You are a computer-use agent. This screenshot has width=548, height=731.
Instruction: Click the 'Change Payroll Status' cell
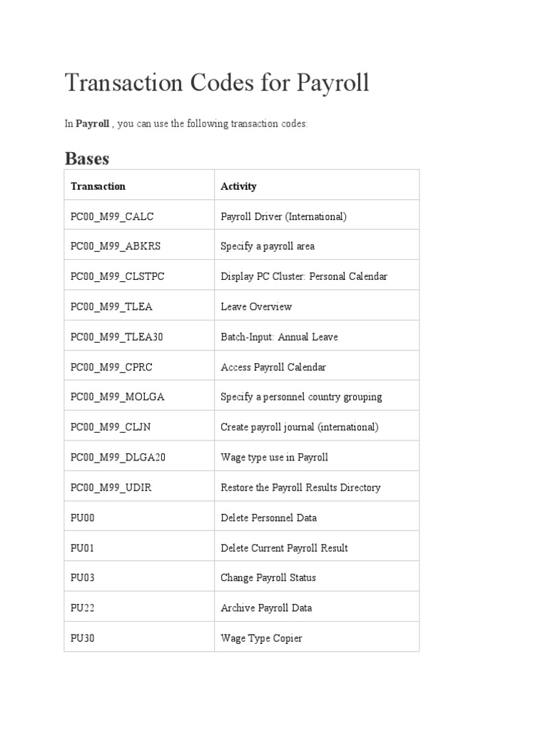(x=268, y=578)
